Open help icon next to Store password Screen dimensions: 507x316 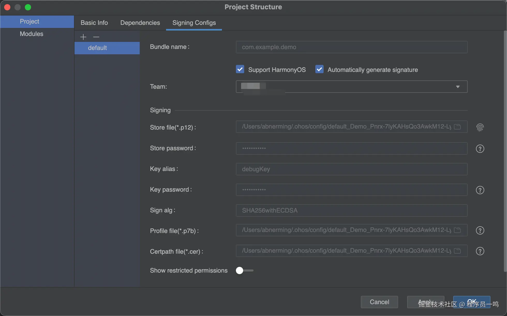[480, 149]
